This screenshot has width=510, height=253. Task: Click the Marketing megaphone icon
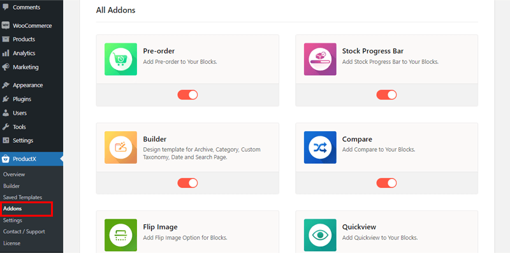click(6, 67)
